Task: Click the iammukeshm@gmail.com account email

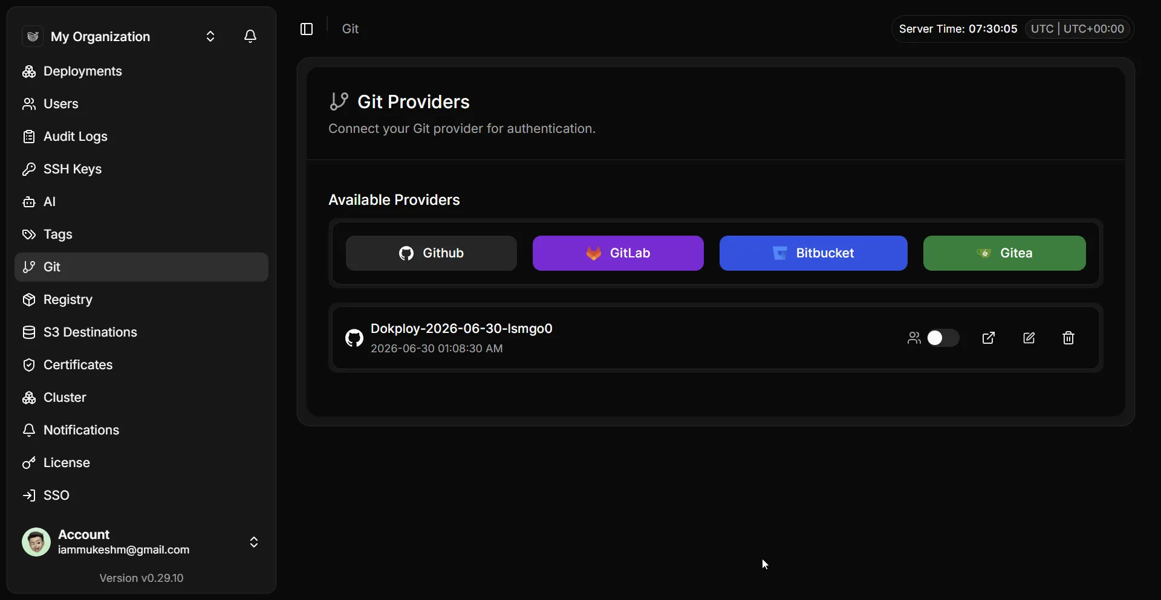Action: [123, 550]
